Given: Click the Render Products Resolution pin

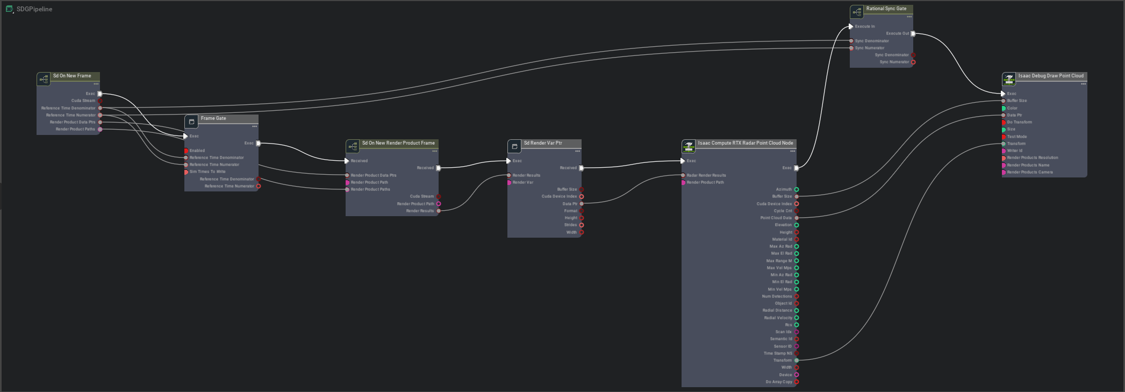Looking at the screenshot, I should point(1004,158).
